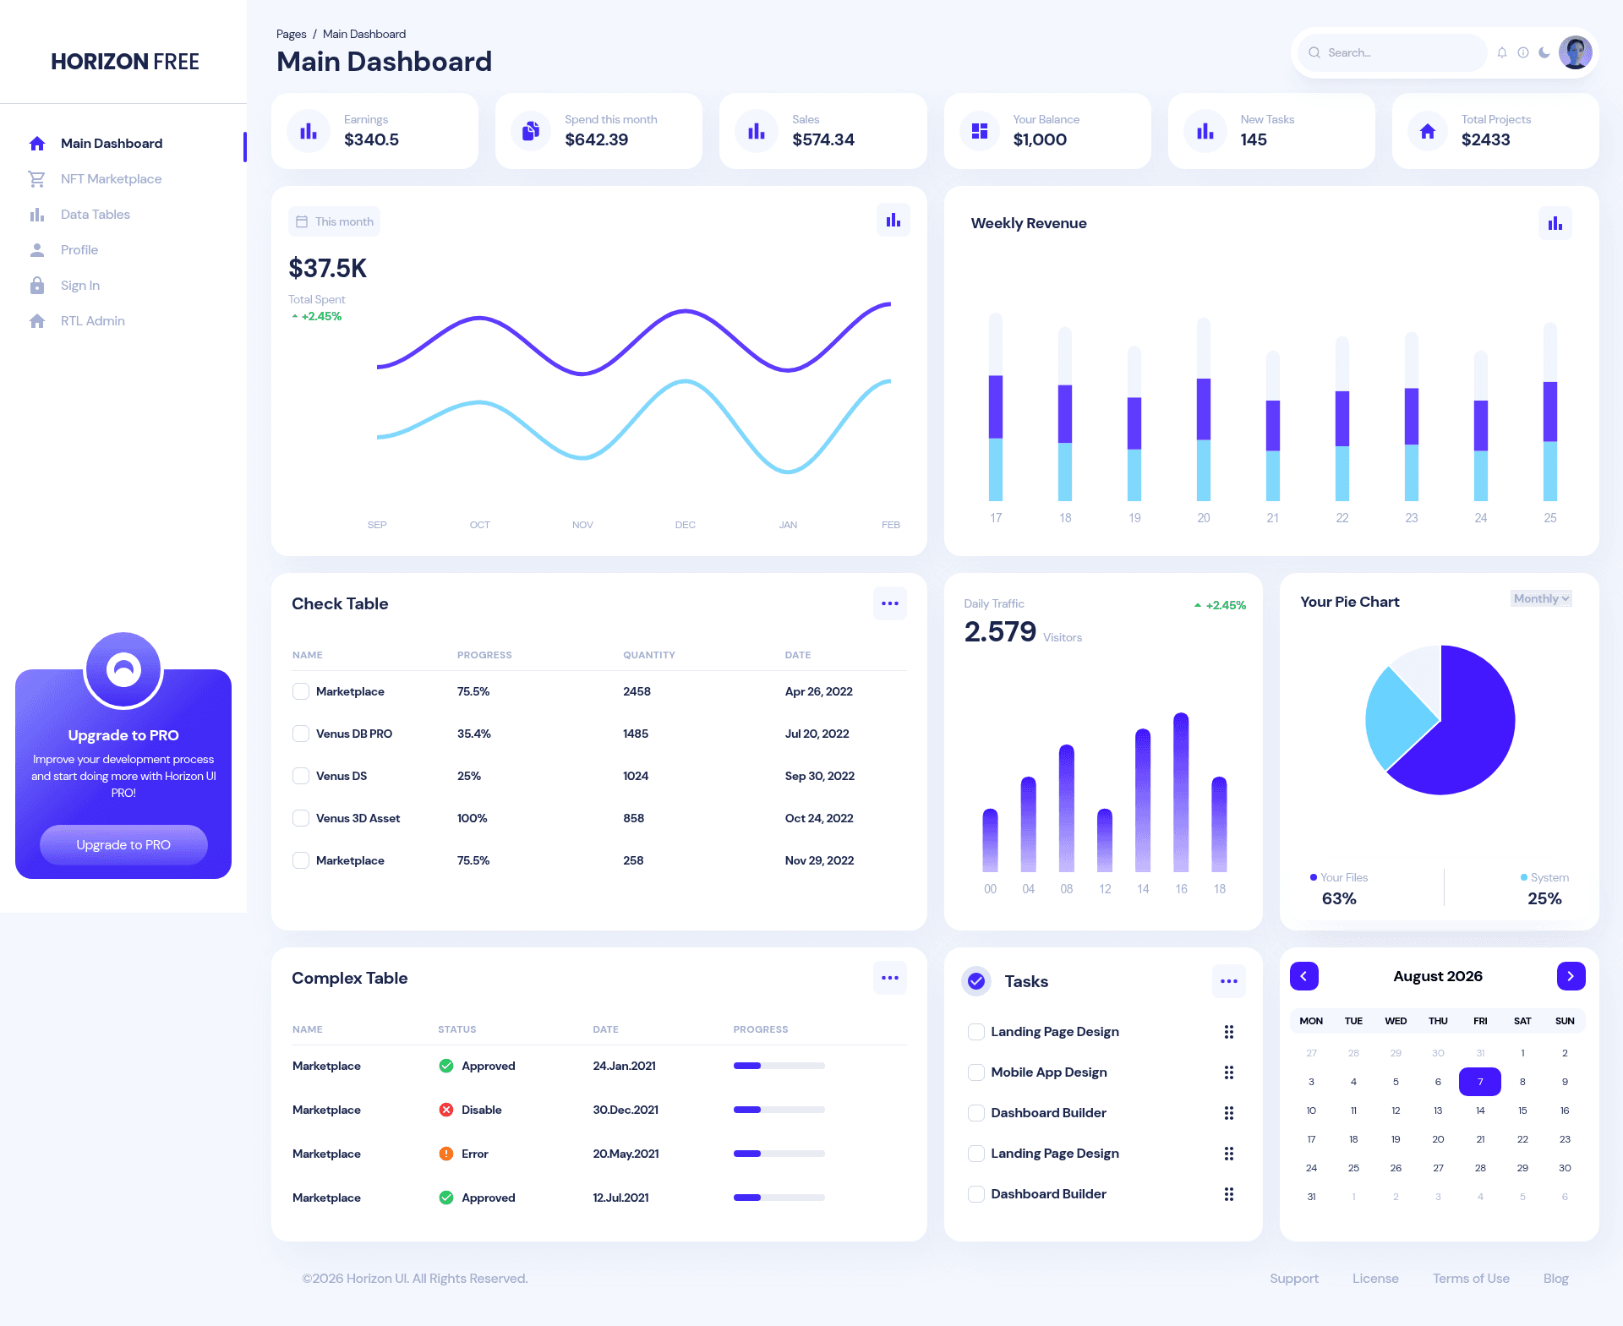This screenshot has height=1326, width=1623.
Task: Open the Check Table three-dot menu
Action: coord(890,603)
